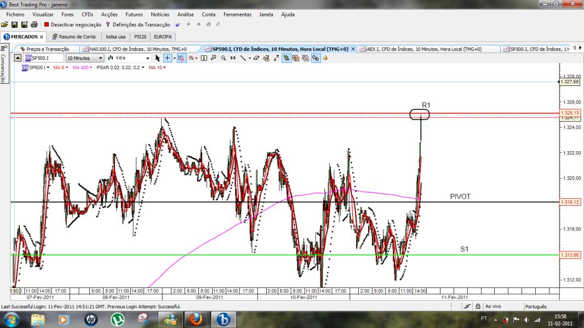This screenshot has width=584, height=328.
Task: Switch to bolsa usa tab
Action: (x=116, y=37)
